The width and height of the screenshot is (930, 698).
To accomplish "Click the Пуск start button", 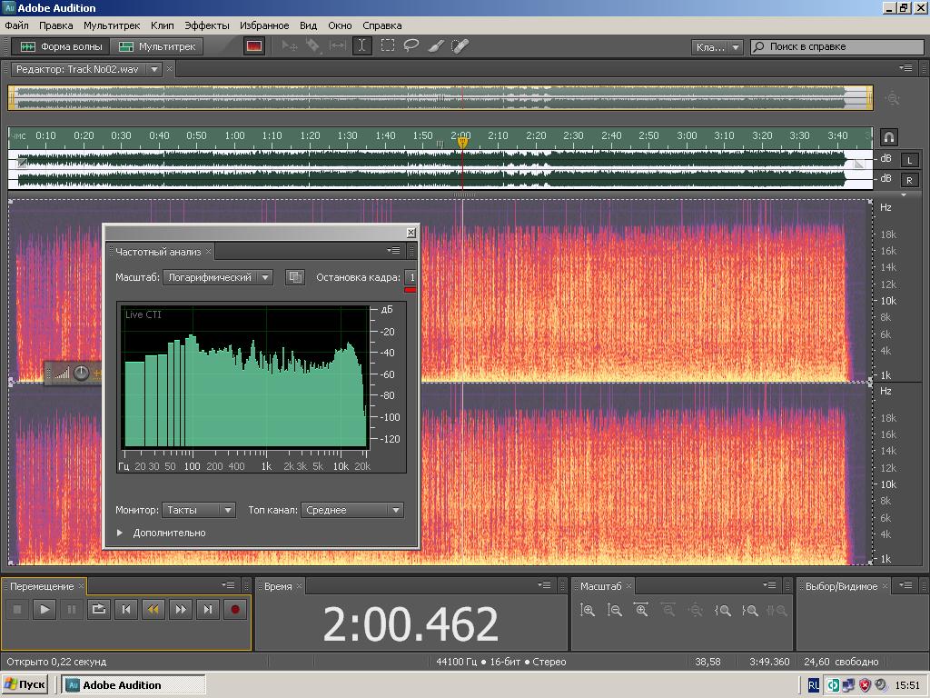I will coord(25,685).
